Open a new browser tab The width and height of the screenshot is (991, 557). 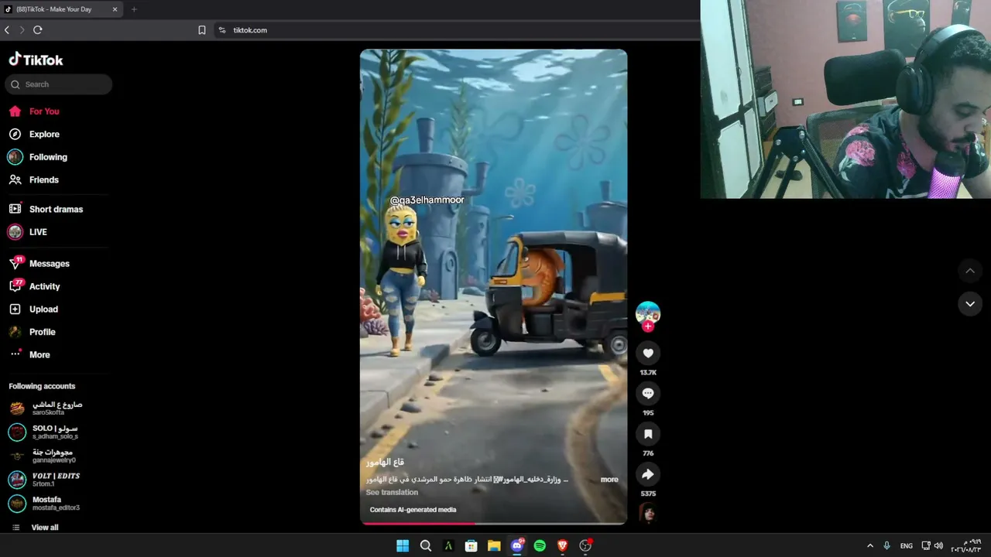tap(134, 9)
